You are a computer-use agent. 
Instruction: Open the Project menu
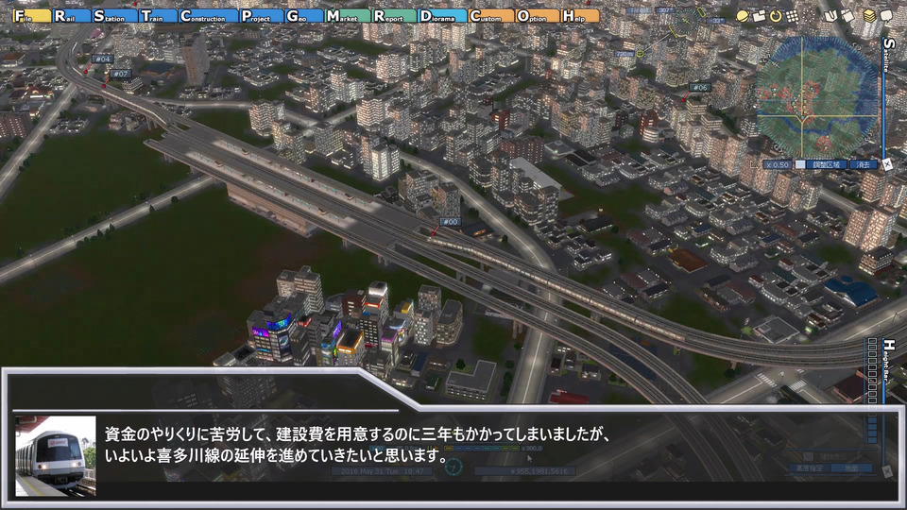tap(262, 16)
